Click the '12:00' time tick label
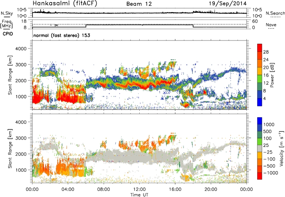Viewport: 285px width, 197px height. point(139,190)
